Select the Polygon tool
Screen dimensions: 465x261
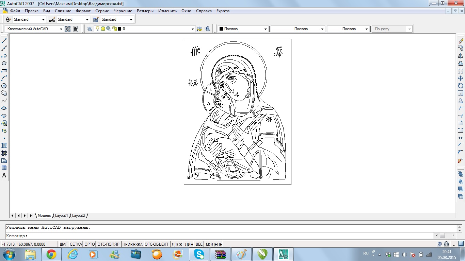4,63
